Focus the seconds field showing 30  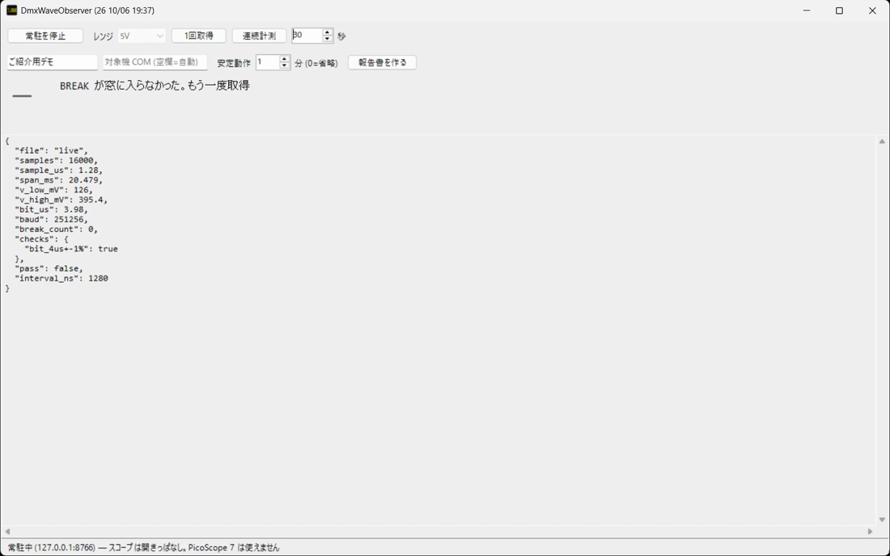307,35
